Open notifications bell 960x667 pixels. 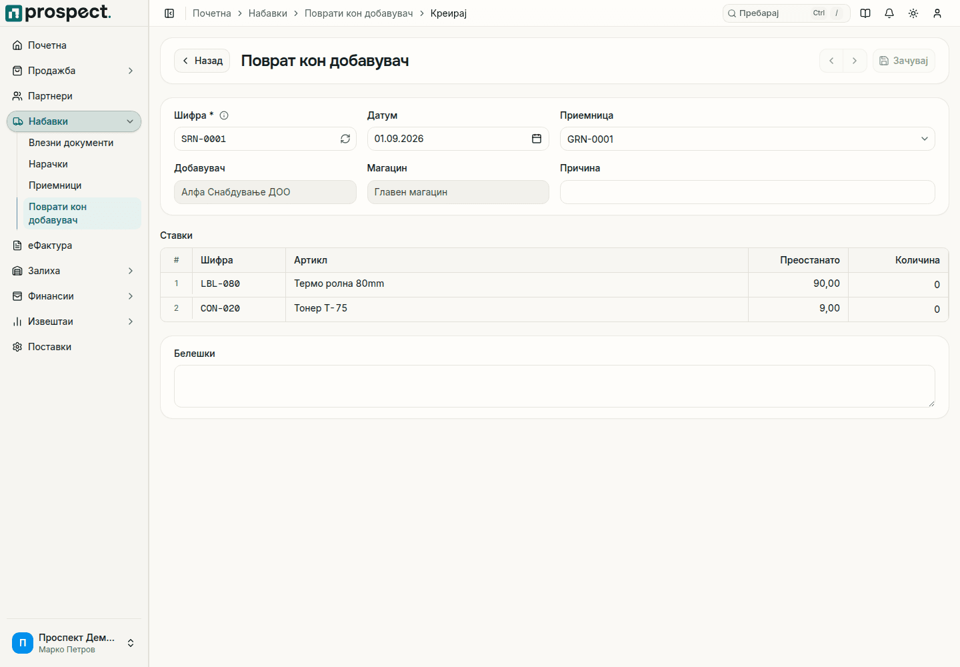click(x=889, y=13)
